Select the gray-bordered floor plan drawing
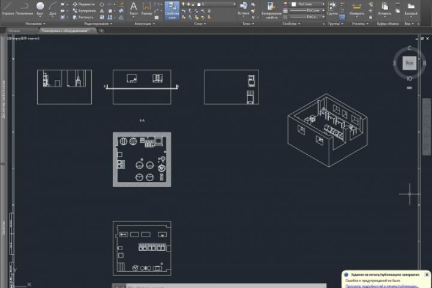 tap(142, 160)
